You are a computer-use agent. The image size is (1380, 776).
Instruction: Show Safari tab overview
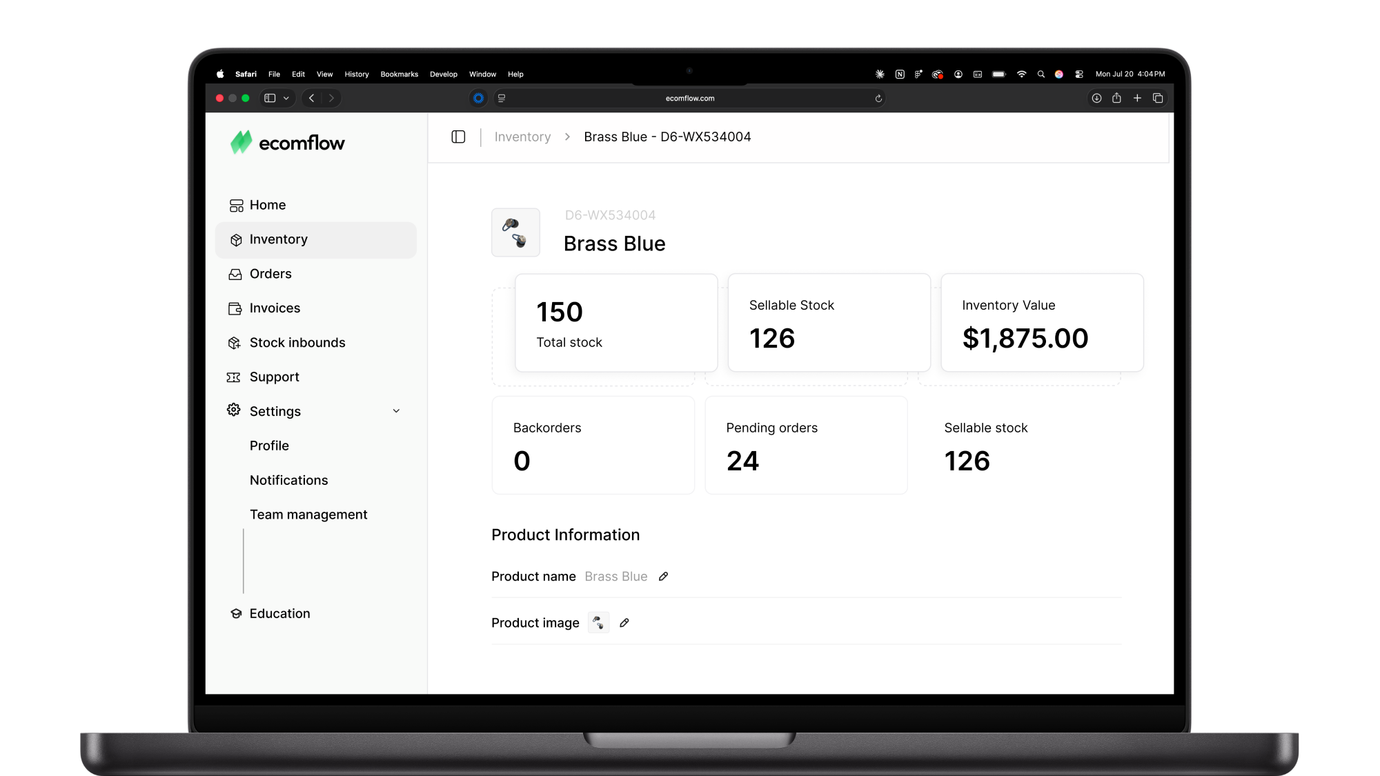tap(1158, 99)
